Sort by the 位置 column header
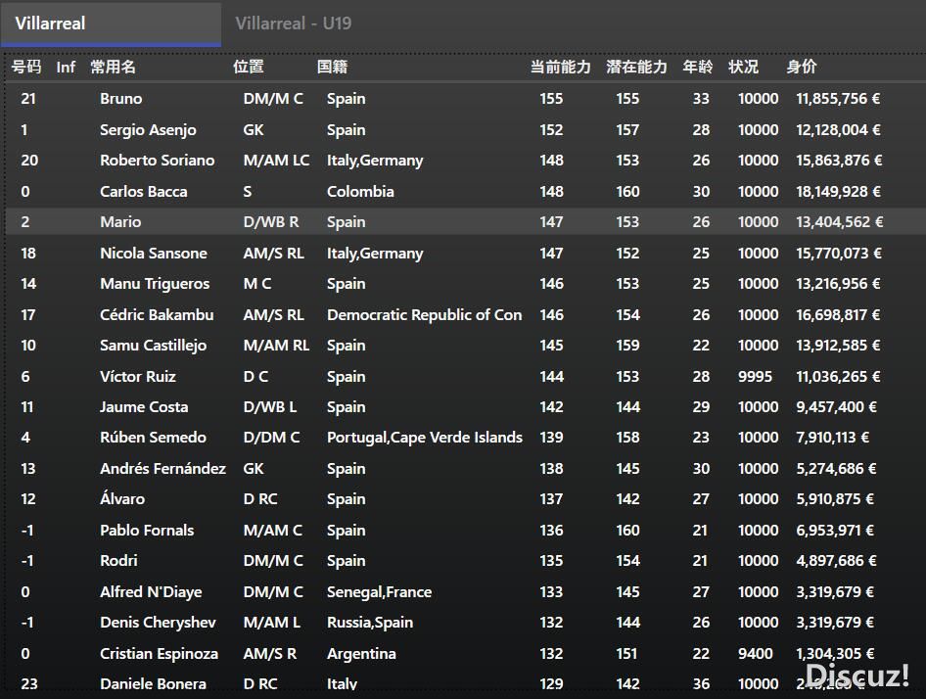The width and height of the screenshot is (926, 699). tap(248, 67)
